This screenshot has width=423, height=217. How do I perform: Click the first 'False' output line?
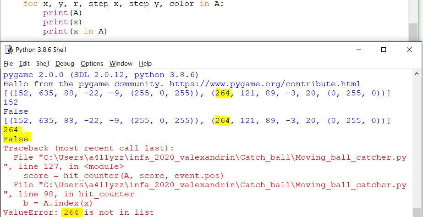pos(16,111)
